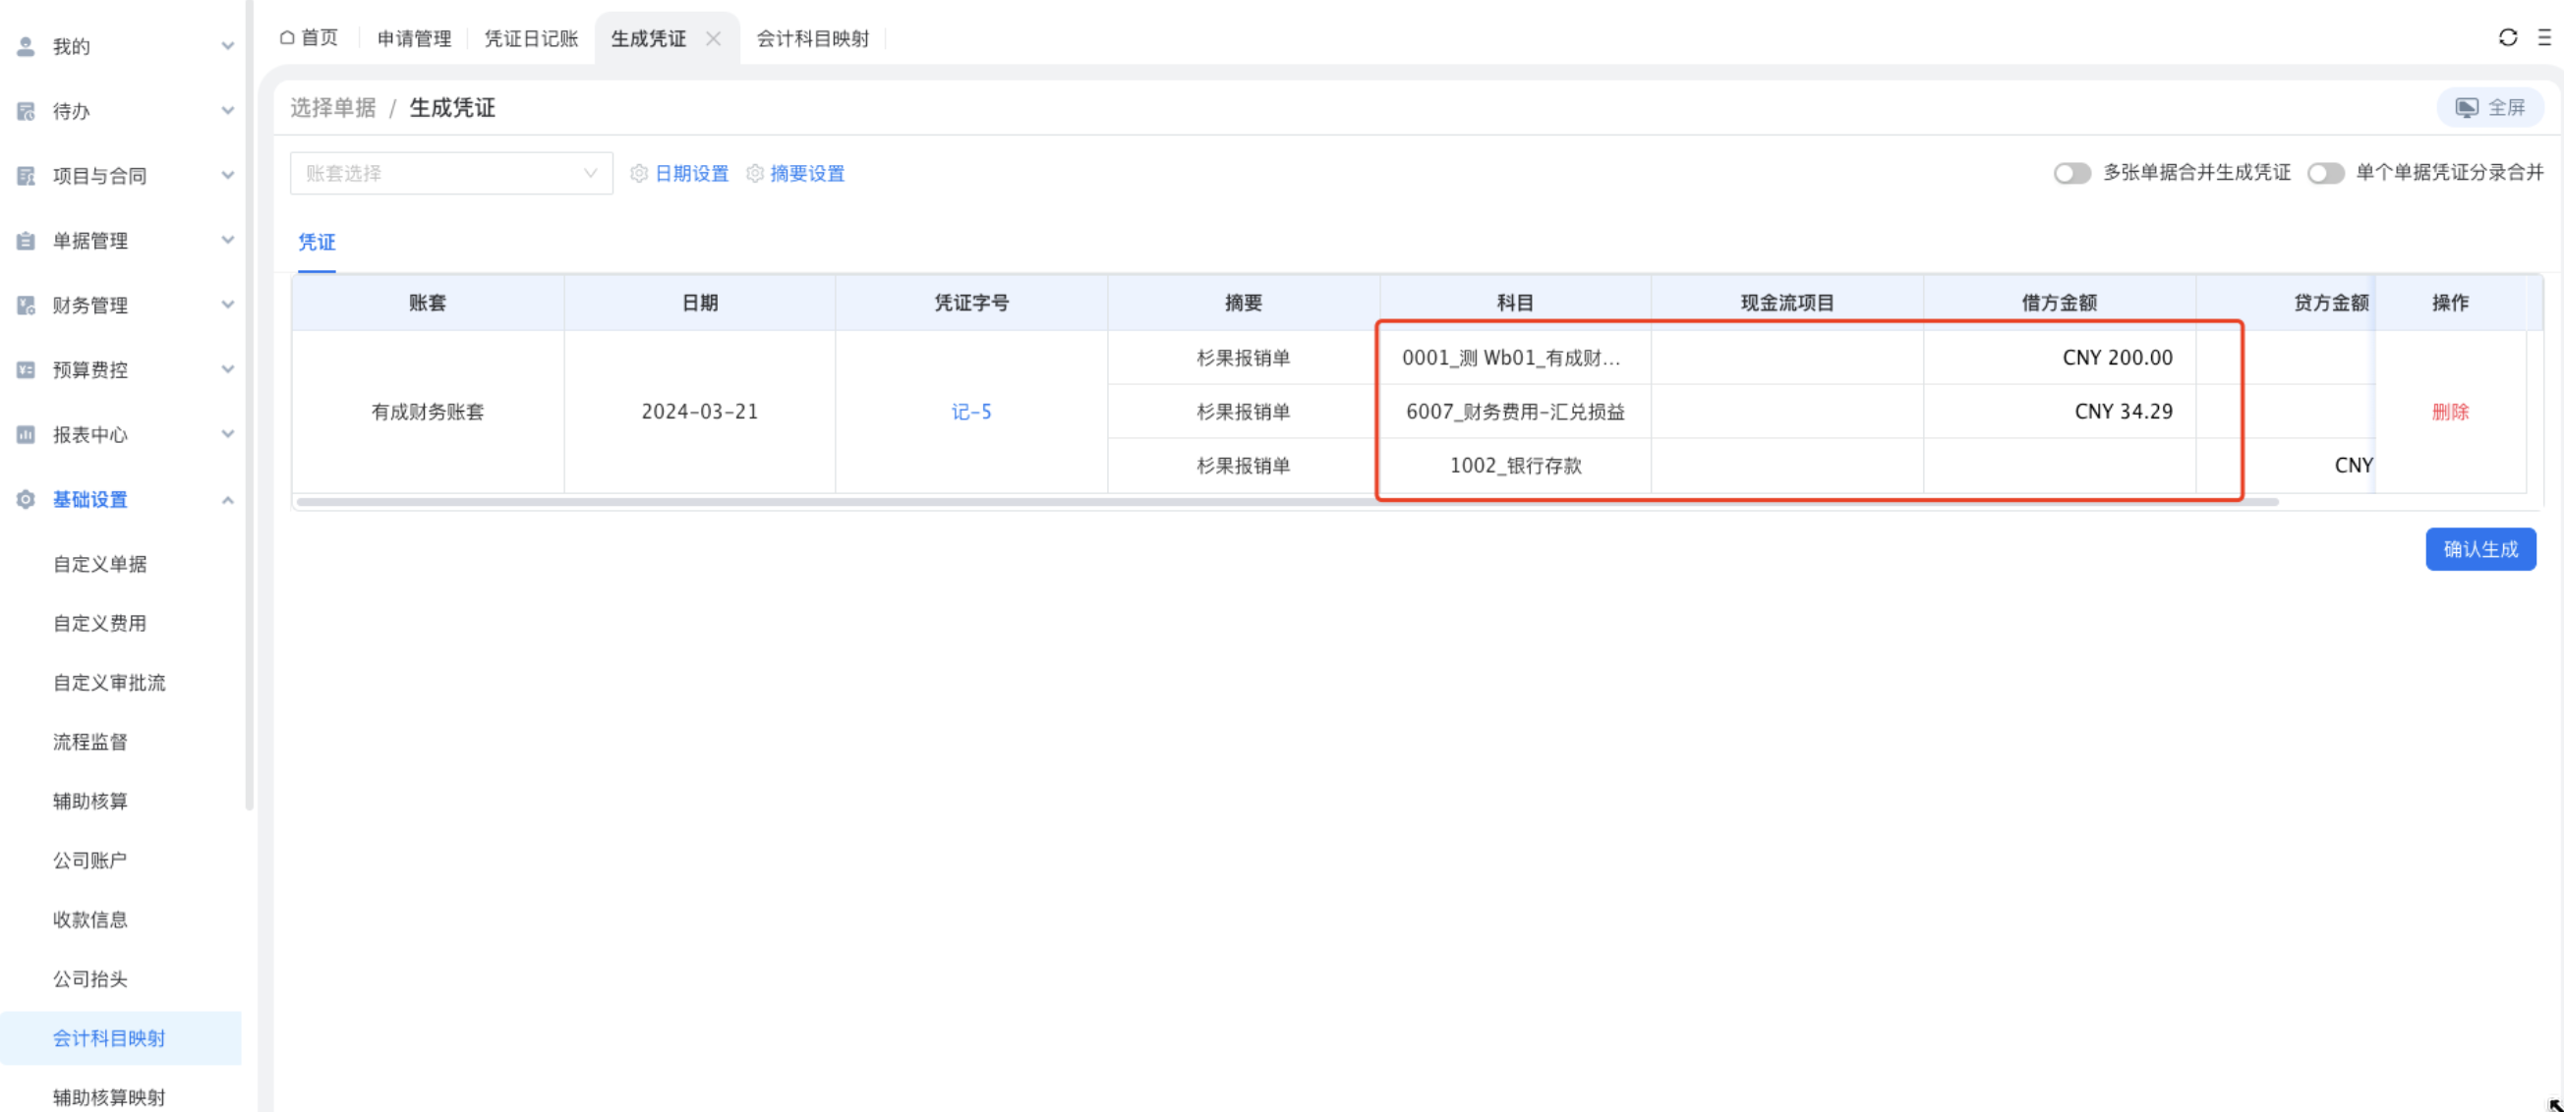This screenshot has width=2564, height=1112.
Task: Click the 报表中心 chart icon in sidebar
Action: [x=26, y=434]
